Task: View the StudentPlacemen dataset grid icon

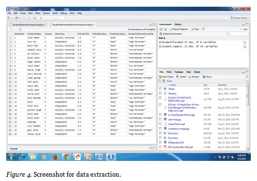Action: (245, 43)
